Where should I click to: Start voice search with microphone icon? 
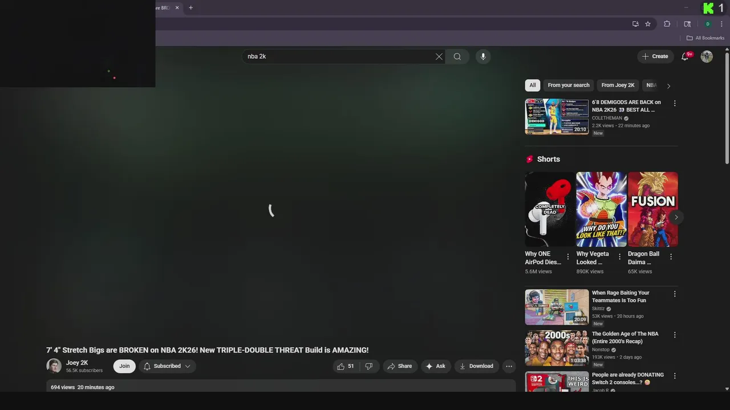[x=483, y=56]
